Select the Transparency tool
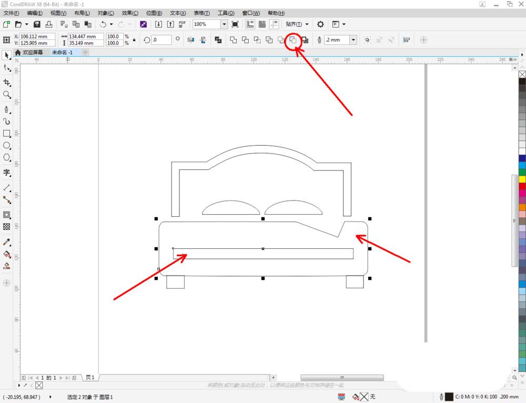The image size is (526, 403). coord(6,227)
